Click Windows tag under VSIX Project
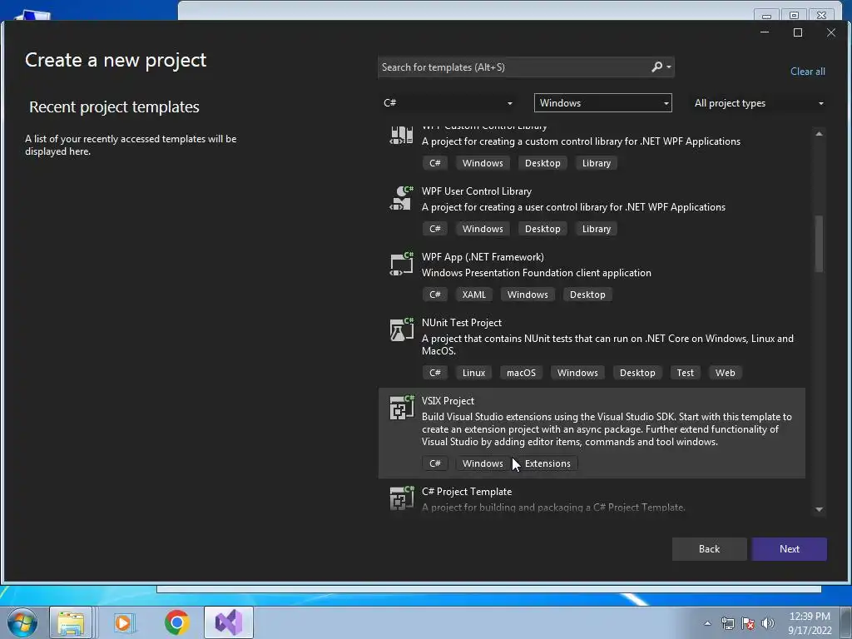Viewport: 852px width, 639px height. pos(483,463)
